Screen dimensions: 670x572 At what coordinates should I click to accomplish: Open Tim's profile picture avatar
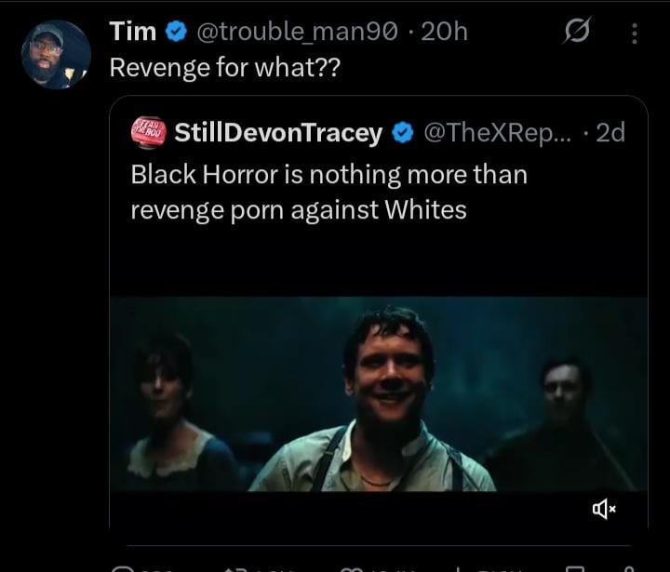55,54
